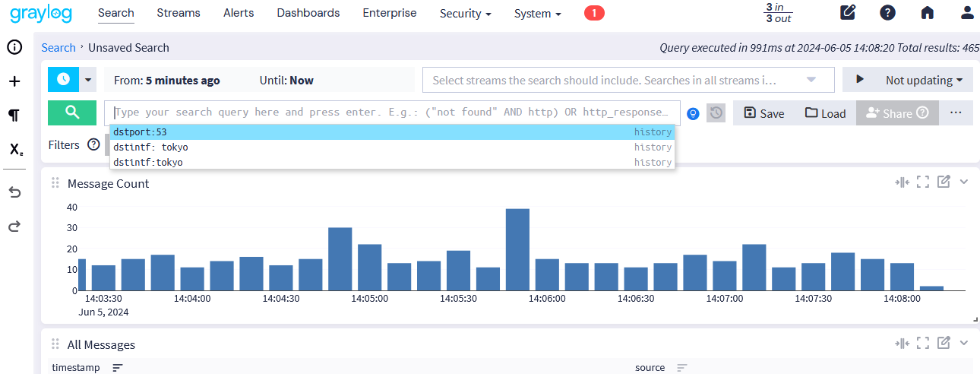
Task: Open the Dashboards page
Action: (308, 13)
